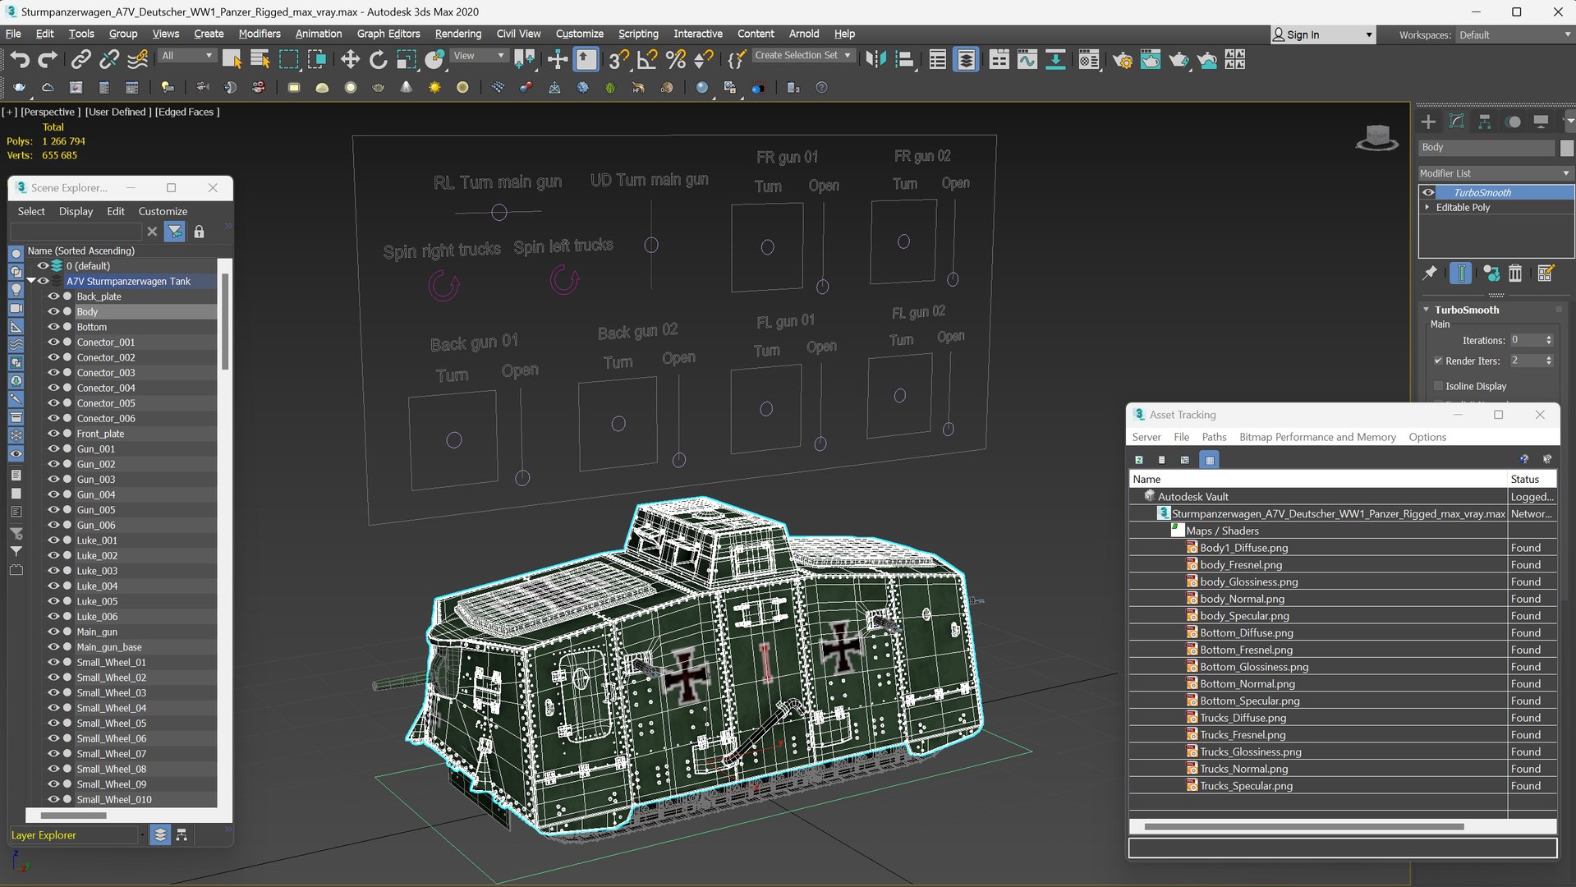Click the Sign In button
The image size is (1576, 887).
coord(1303,34)
